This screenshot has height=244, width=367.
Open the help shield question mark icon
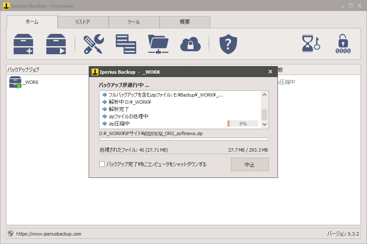pyautogui.click(x=228, y=44)
